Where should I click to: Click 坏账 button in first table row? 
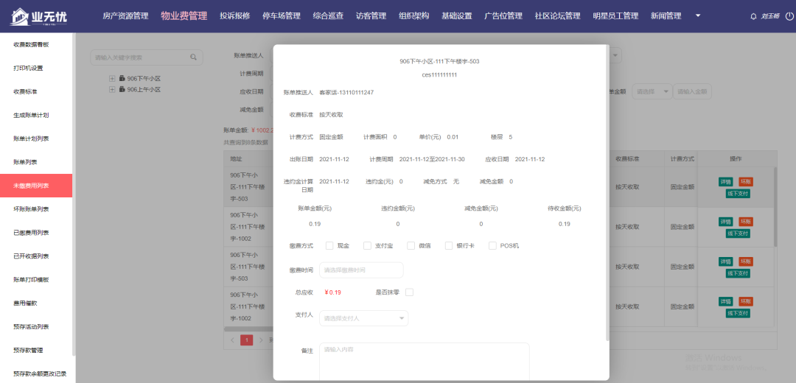(x=746, y=182)
